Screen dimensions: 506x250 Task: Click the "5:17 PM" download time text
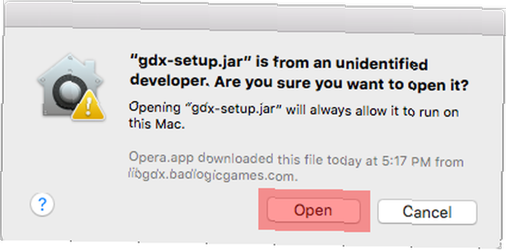407,161
